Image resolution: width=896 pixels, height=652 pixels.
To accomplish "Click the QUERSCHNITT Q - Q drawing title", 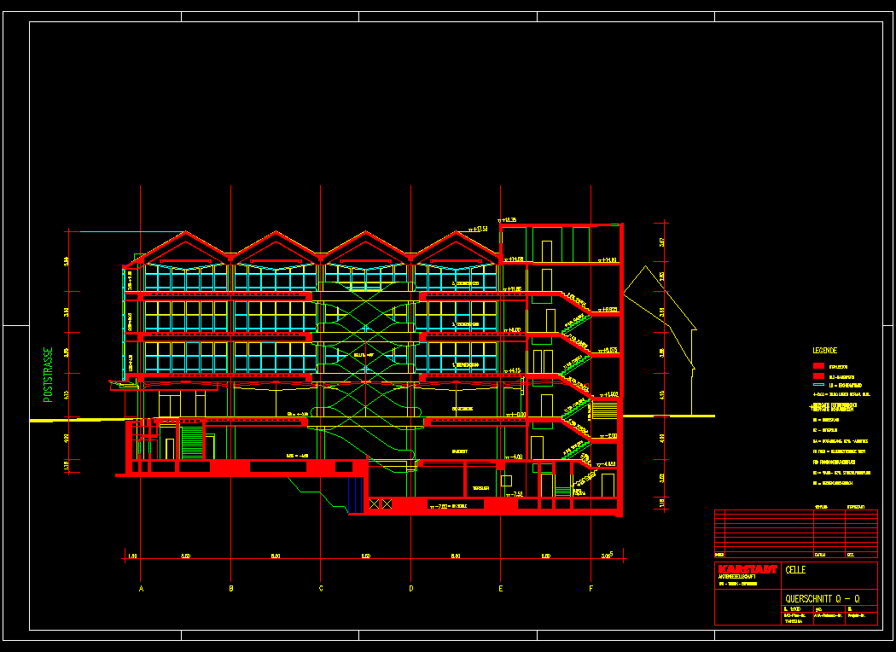I will pyautogui.click(x=823, y=598).
